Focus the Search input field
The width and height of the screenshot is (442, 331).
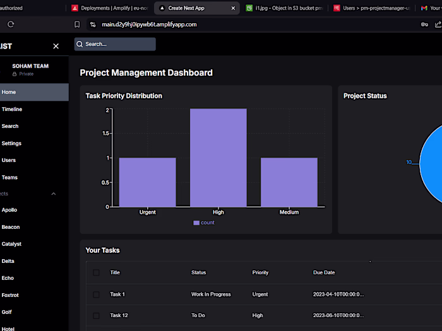pos(115,44)
